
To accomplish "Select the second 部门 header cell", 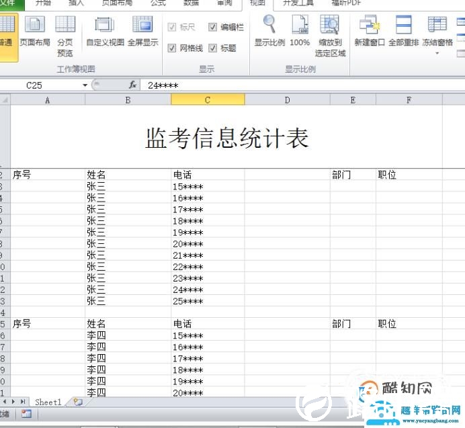I will [353, 324].
